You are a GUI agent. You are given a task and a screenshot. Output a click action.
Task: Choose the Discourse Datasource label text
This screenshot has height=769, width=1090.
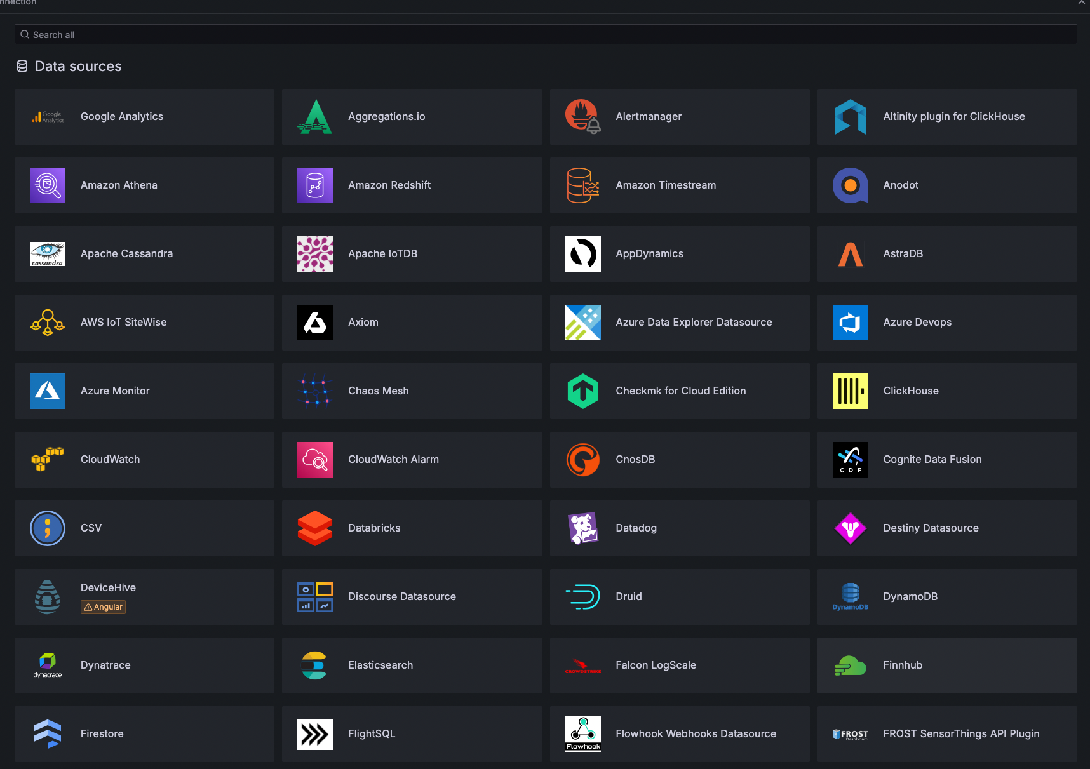(x=402, y=597)
